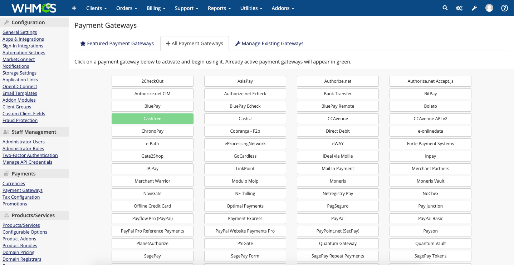The width and height of the screenshot is (514, 265).
Task: Open Domain Pricing link
Action: tap(19, 252)
